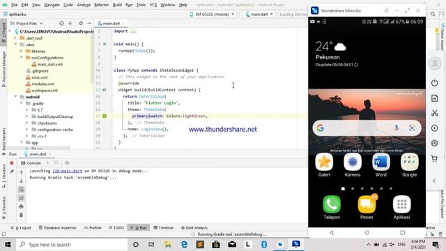Open the Dart Analysis tool window

pos(194,228)
